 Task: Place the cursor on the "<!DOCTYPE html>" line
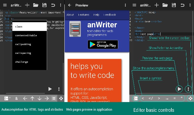pyautogui.click(x=145, y=12)
